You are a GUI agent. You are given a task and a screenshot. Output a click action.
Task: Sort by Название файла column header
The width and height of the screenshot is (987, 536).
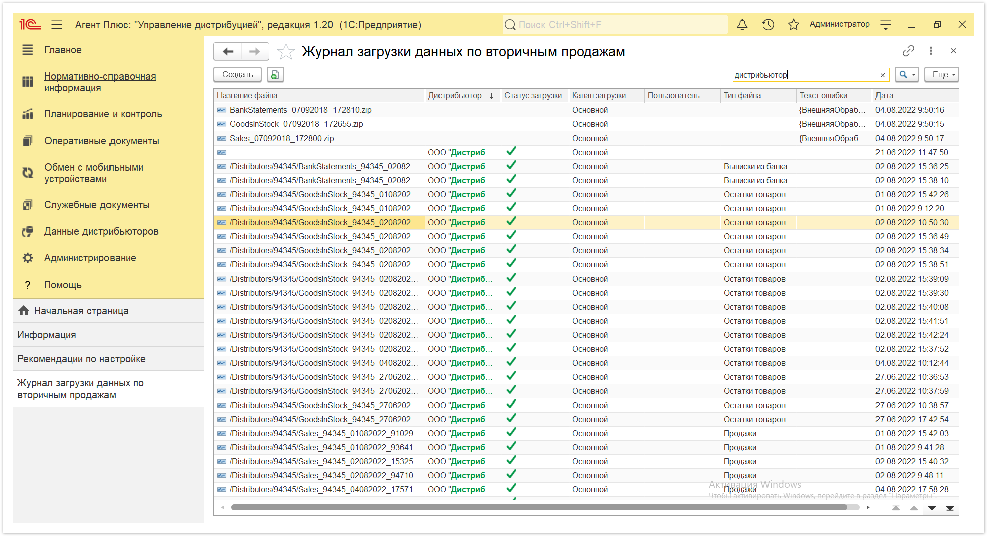click(x=319, y=95)
